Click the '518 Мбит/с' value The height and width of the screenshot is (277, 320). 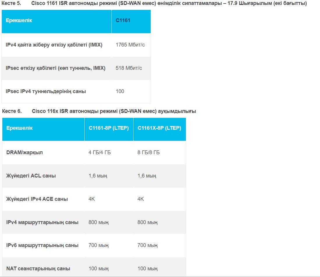click(129, 68)
